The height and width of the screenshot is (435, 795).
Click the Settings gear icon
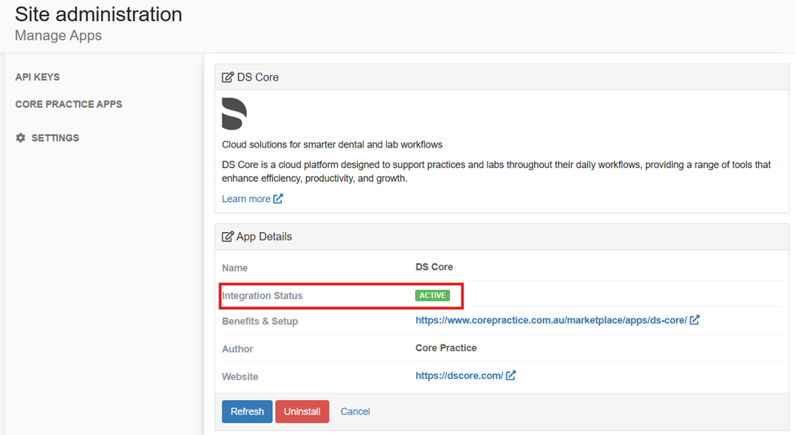[20, 138]
